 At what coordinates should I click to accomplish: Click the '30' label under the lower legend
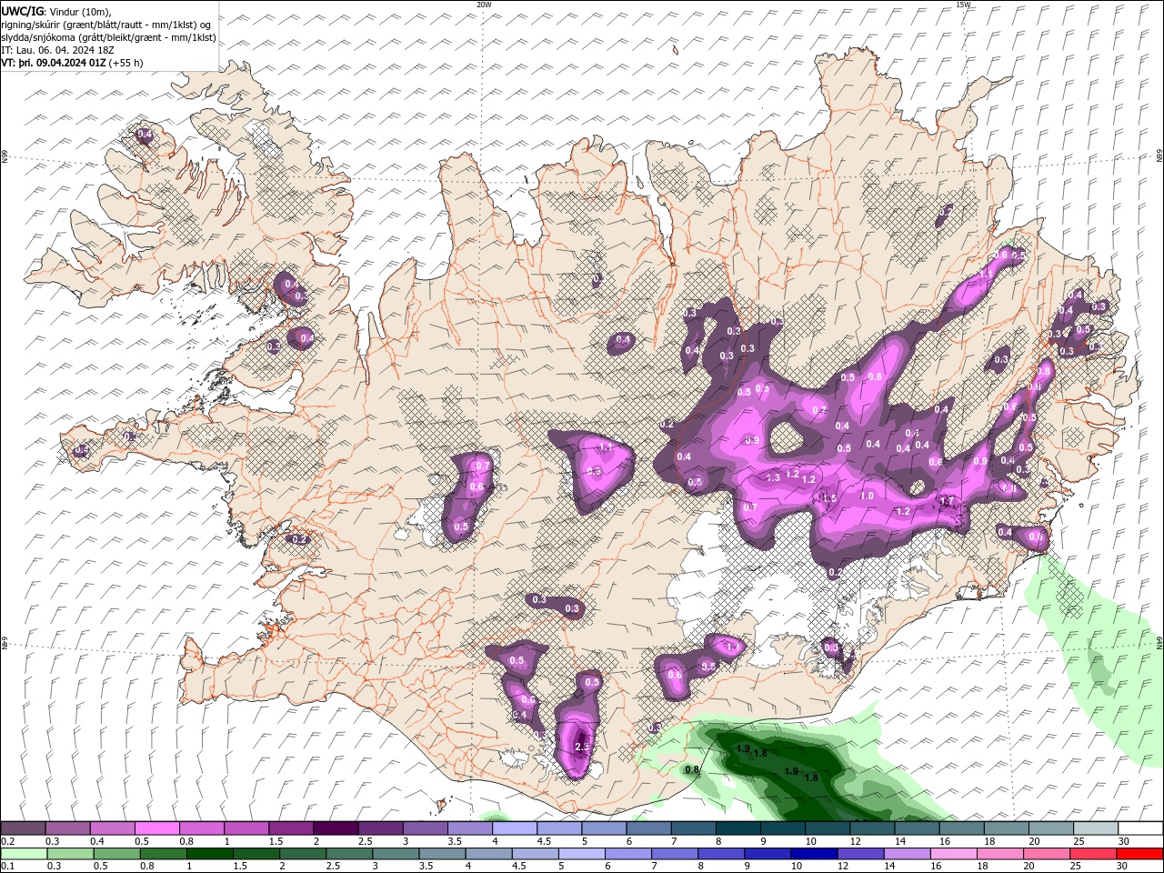click(1124, 867)
